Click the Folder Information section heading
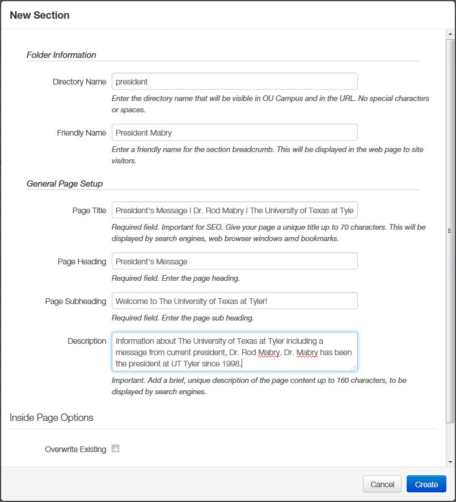 coord(61,55)
